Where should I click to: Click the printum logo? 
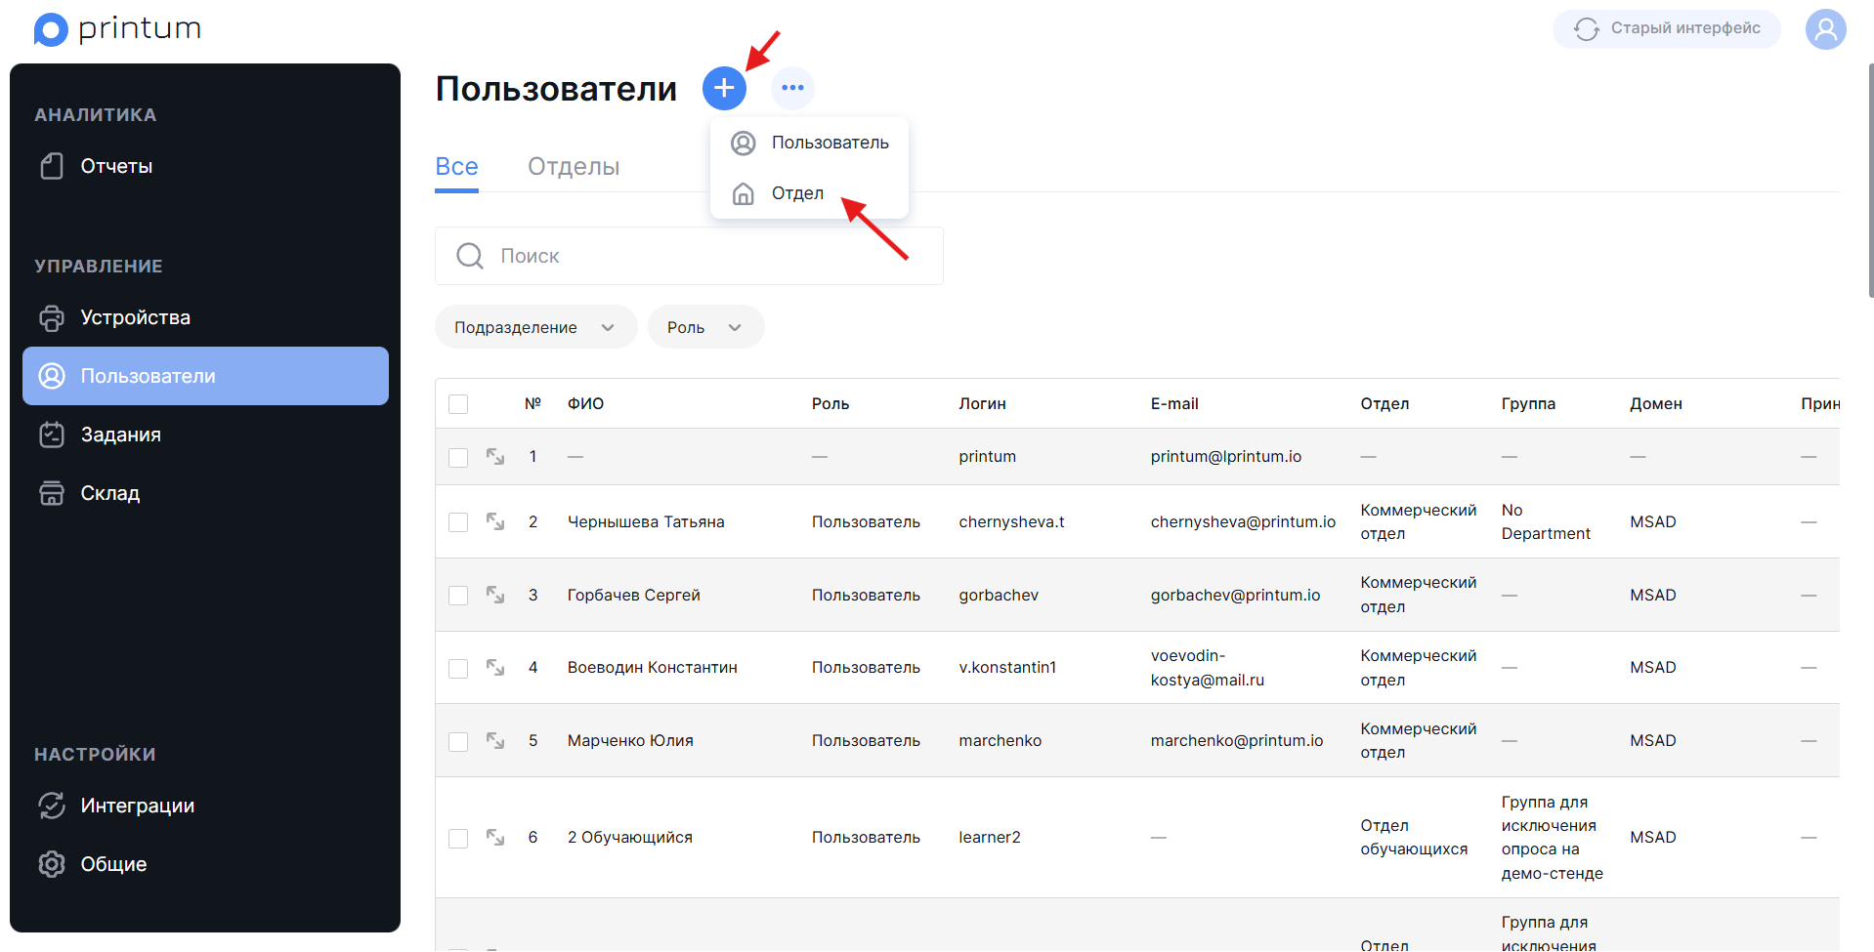click(x=117, y=29)
